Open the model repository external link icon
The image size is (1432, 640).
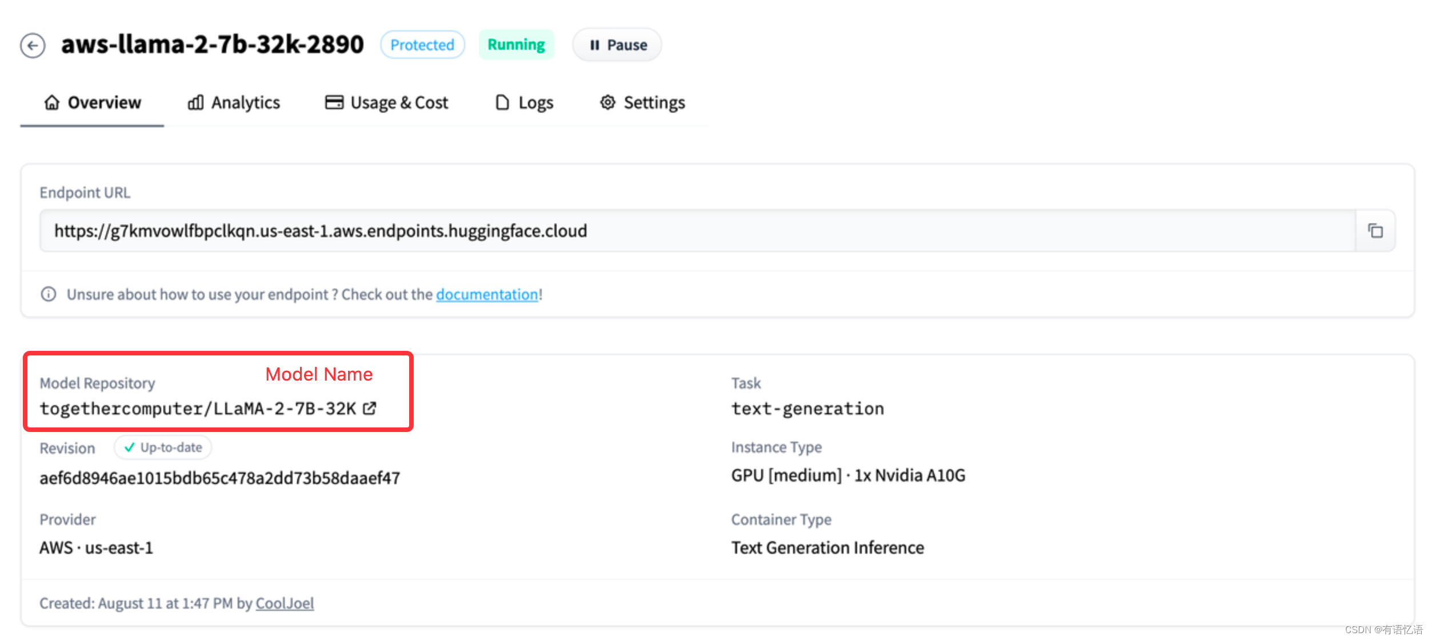tap(370, 408)
